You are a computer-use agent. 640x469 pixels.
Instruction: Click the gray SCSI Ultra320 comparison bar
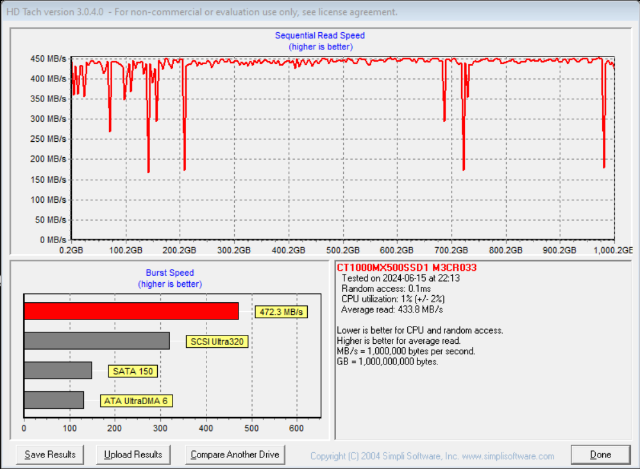click(x=96, y=341)
